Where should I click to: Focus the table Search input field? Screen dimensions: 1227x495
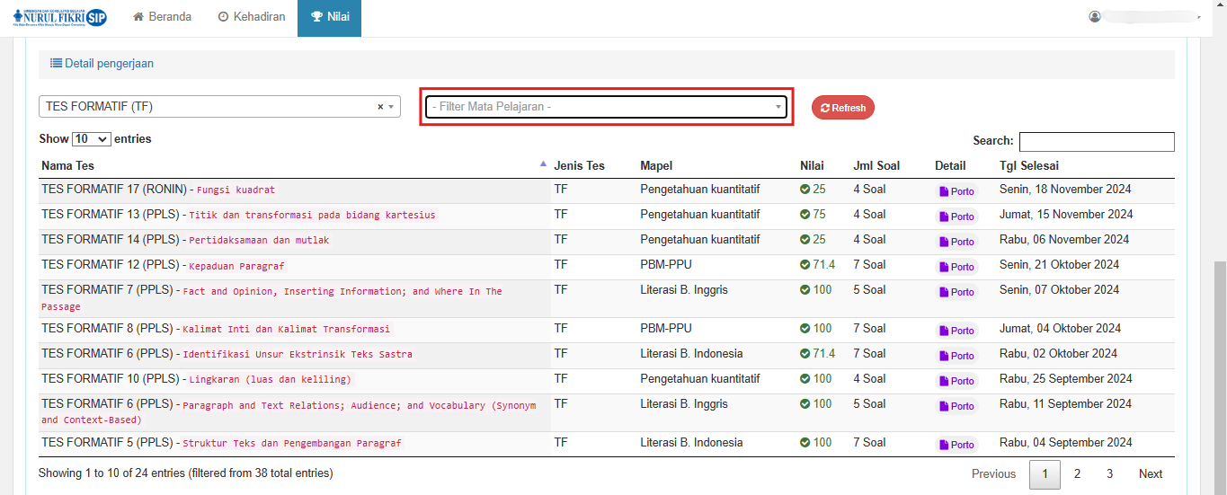point(1096,141)
